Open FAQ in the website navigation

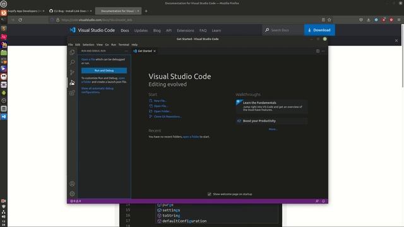pos(203,30)
